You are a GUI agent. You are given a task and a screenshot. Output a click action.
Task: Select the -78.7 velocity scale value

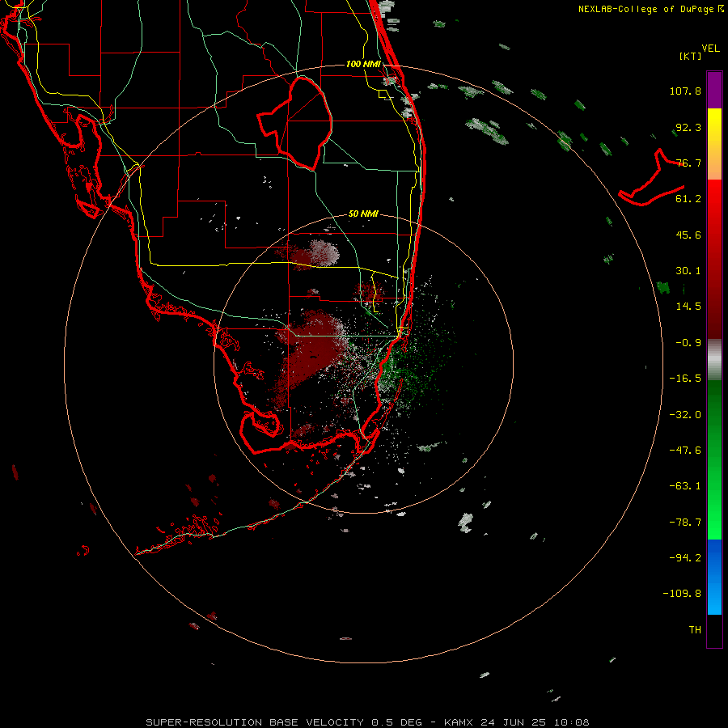tap(685, 523)
